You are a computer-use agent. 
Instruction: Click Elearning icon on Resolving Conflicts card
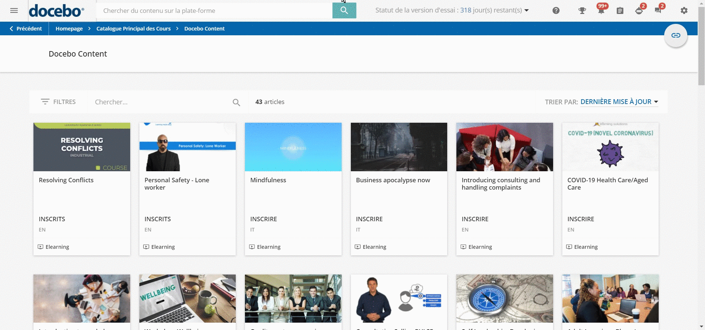click(x=41, y=247)
